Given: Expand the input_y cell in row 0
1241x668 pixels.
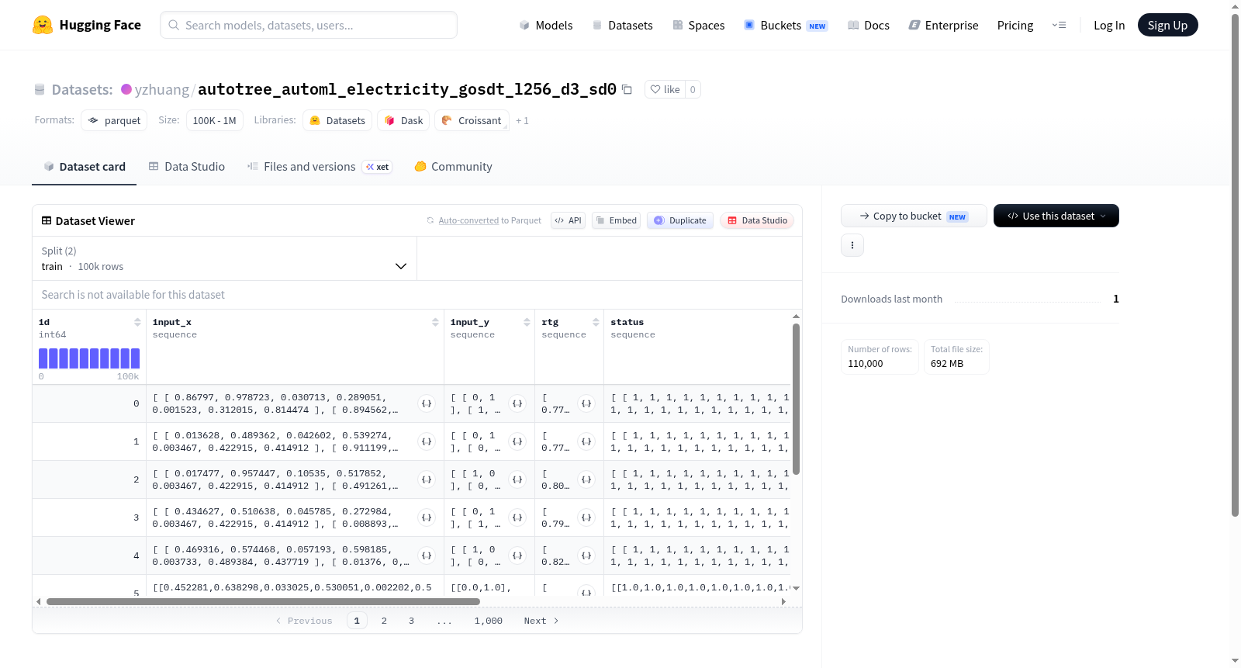Looking at the screenshot, I should pyautogui.click(x=517, y=403).
